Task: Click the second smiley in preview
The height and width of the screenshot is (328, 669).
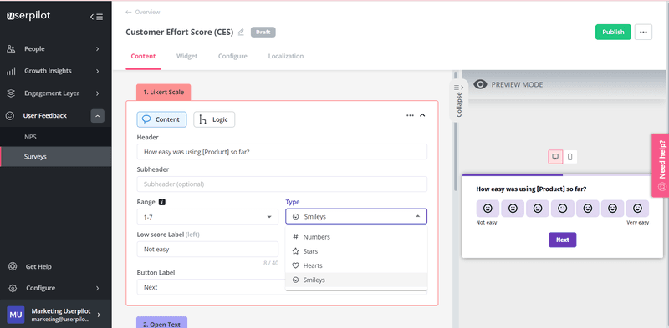Action: [513, 209]
